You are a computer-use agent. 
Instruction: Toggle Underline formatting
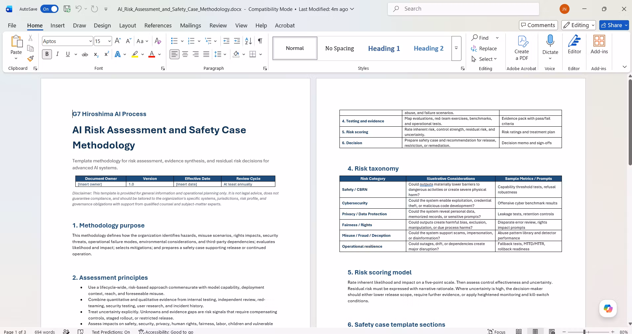68,54
